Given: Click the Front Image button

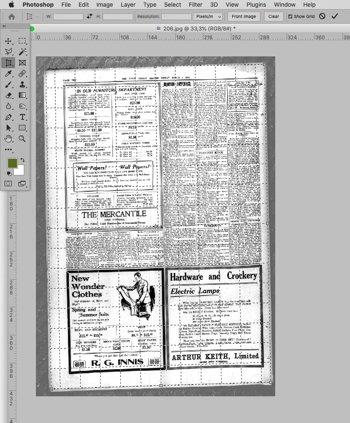Looking at the screenshot, I should (x=243, y=16).
